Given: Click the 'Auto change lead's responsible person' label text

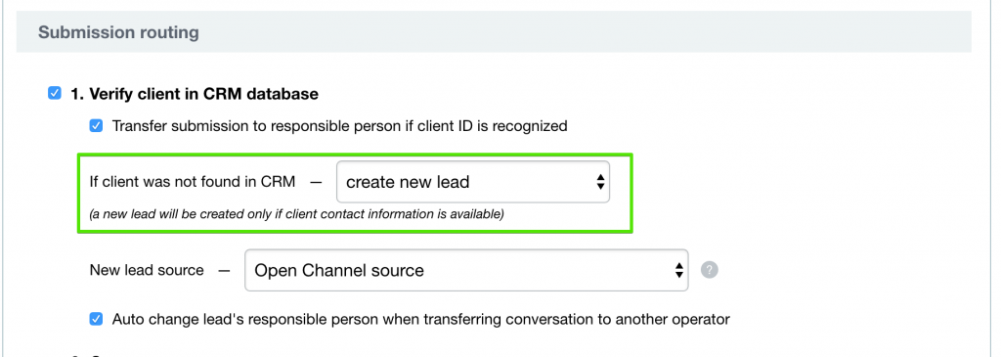Looking at the screenshot, I should (420, 319).
